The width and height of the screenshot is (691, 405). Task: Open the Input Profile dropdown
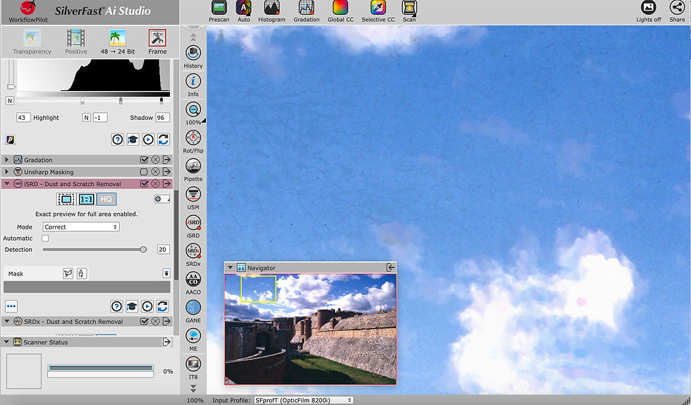[x=304, y=400]
